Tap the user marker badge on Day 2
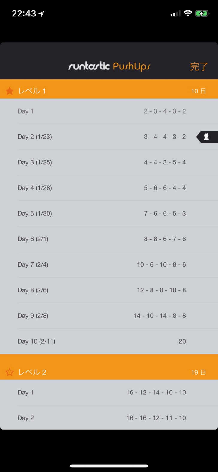 (x=207, y=137)
